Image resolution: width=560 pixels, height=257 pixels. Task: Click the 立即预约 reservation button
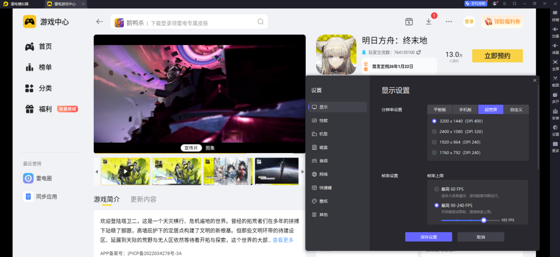(x=497, y=56)
